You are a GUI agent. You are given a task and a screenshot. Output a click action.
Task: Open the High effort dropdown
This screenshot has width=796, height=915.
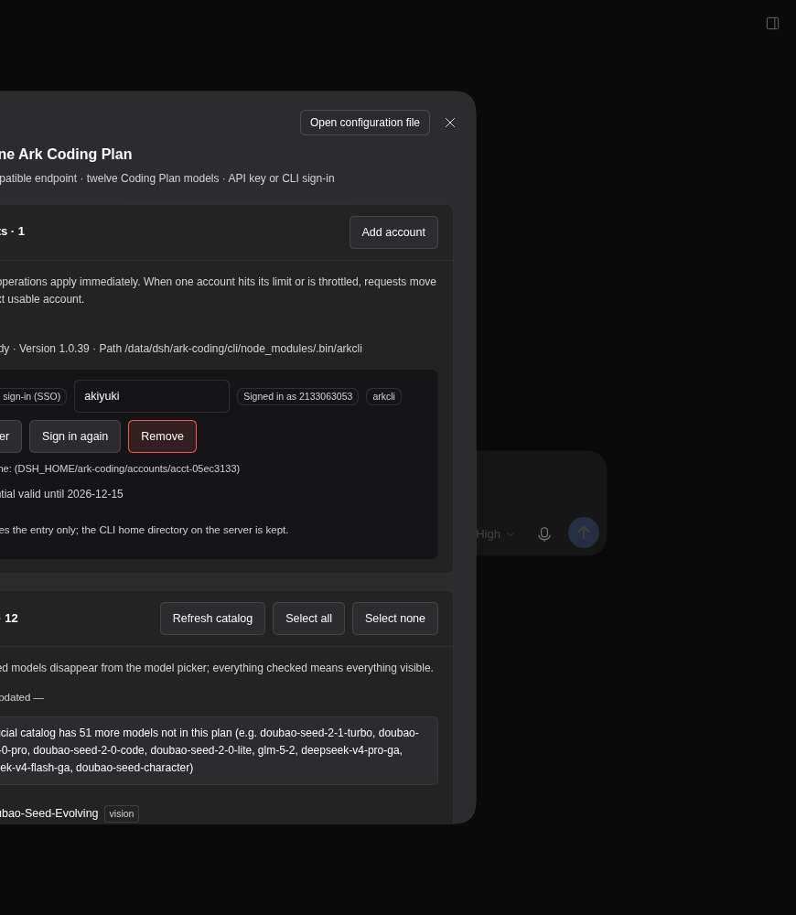pyautogui.click(x=495, y=534)
